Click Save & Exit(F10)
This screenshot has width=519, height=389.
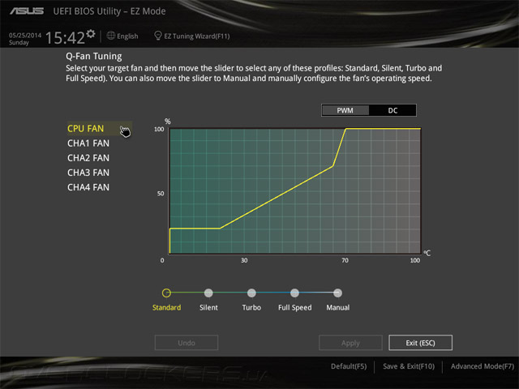[409, 366]
